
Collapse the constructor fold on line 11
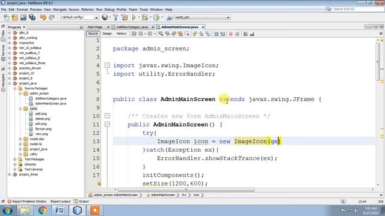tap(107, 124)
